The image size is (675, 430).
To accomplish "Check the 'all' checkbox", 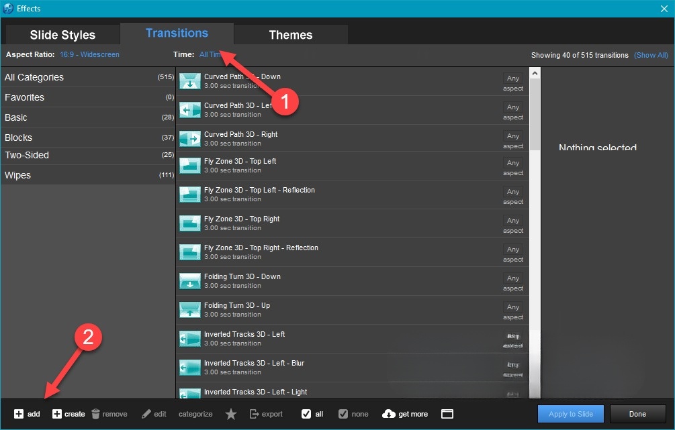I will [x=306, y=414].
